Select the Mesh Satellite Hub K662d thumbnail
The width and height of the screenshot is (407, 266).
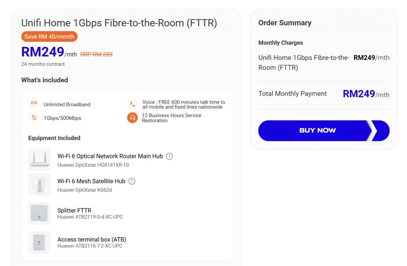click(39, 185)
